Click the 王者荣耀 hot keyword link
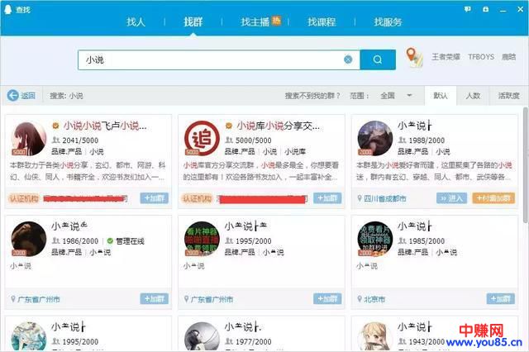This screenshot has width=529, height=352. click(448, 58)
